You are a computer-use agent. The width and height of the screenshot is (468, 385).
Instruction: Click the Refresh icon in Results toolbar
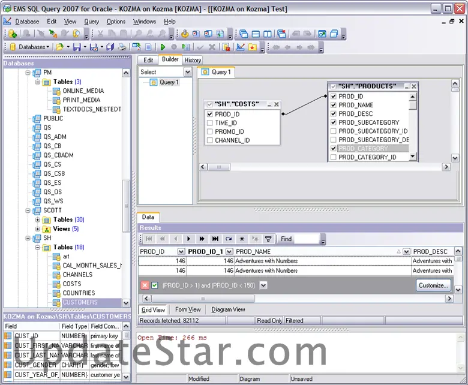pos(229,239)
